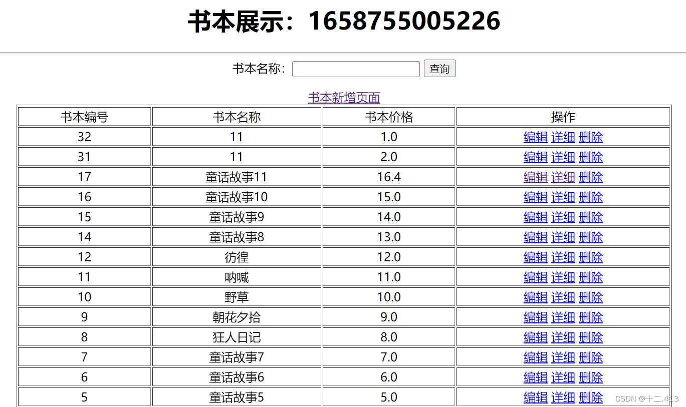Delete the 童话故事11 row
686x407 pixels.
[x=591, y=177]
